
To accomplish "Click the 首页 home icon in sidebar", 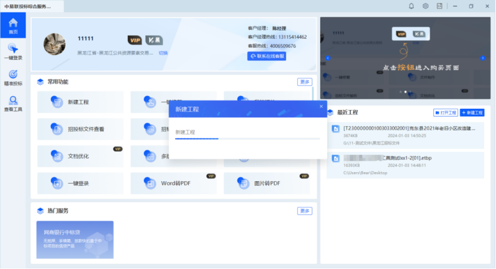I will (x=13, y=26).
